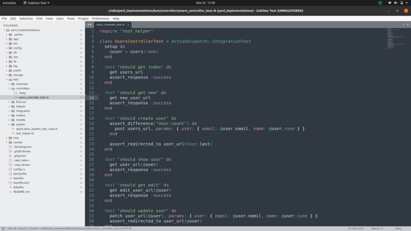The width and height of the screenshot is (411, 231).
Task: Open .dockerignore file in sidebar
Action: (x=22, y=147)
